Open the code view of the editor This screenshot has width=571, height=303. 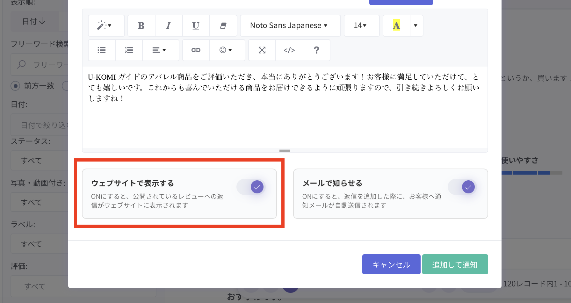tap(289, 50)
